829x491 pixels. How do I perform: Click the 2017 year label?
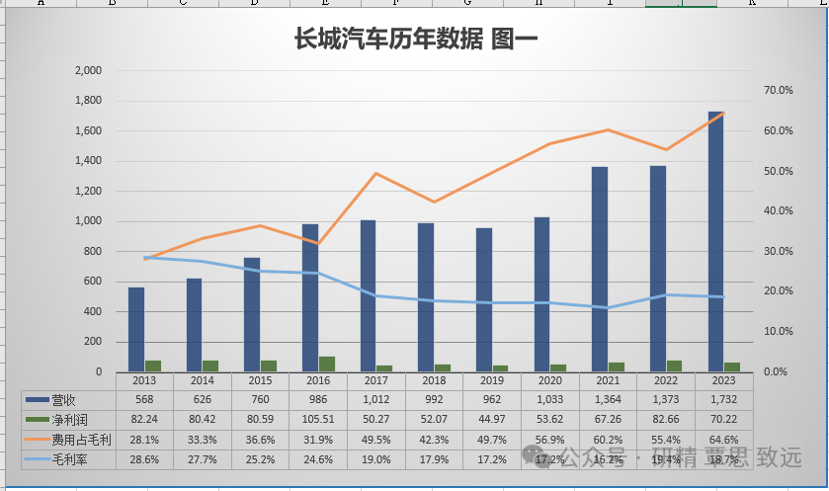(x=375, y=380)
